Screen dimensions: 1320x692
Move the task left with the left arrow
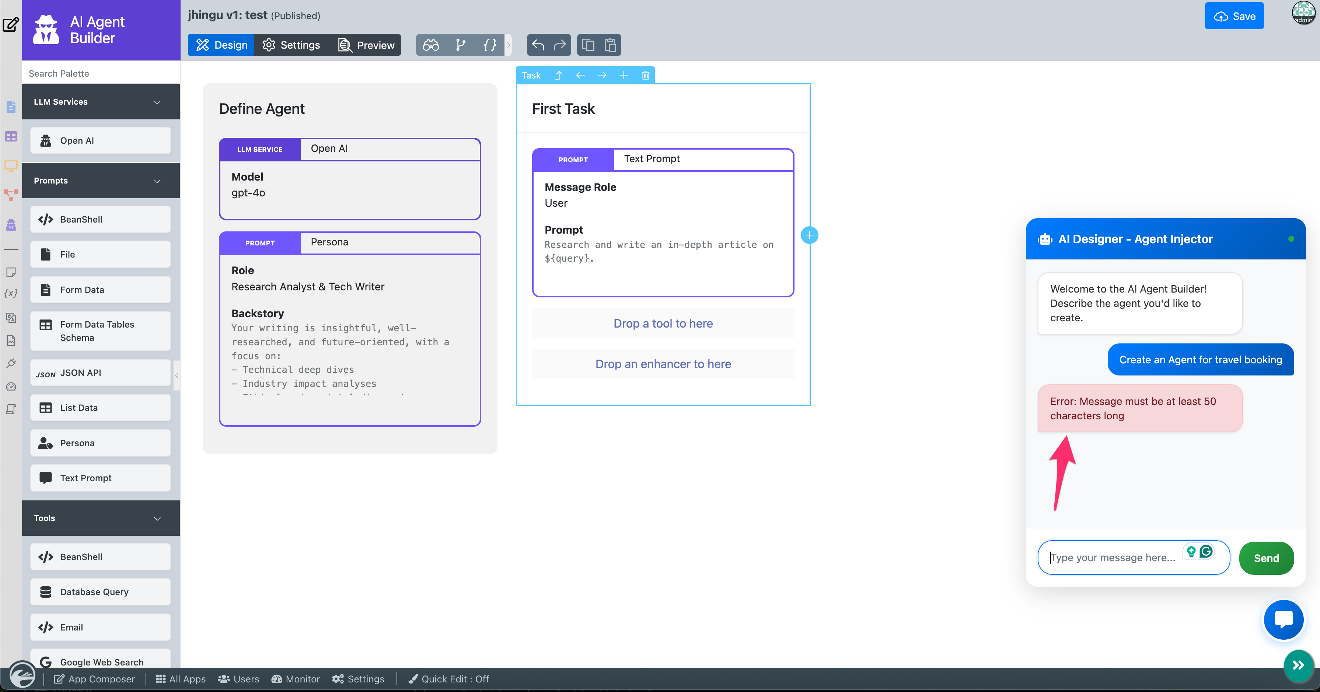click(x=580, y=75)
